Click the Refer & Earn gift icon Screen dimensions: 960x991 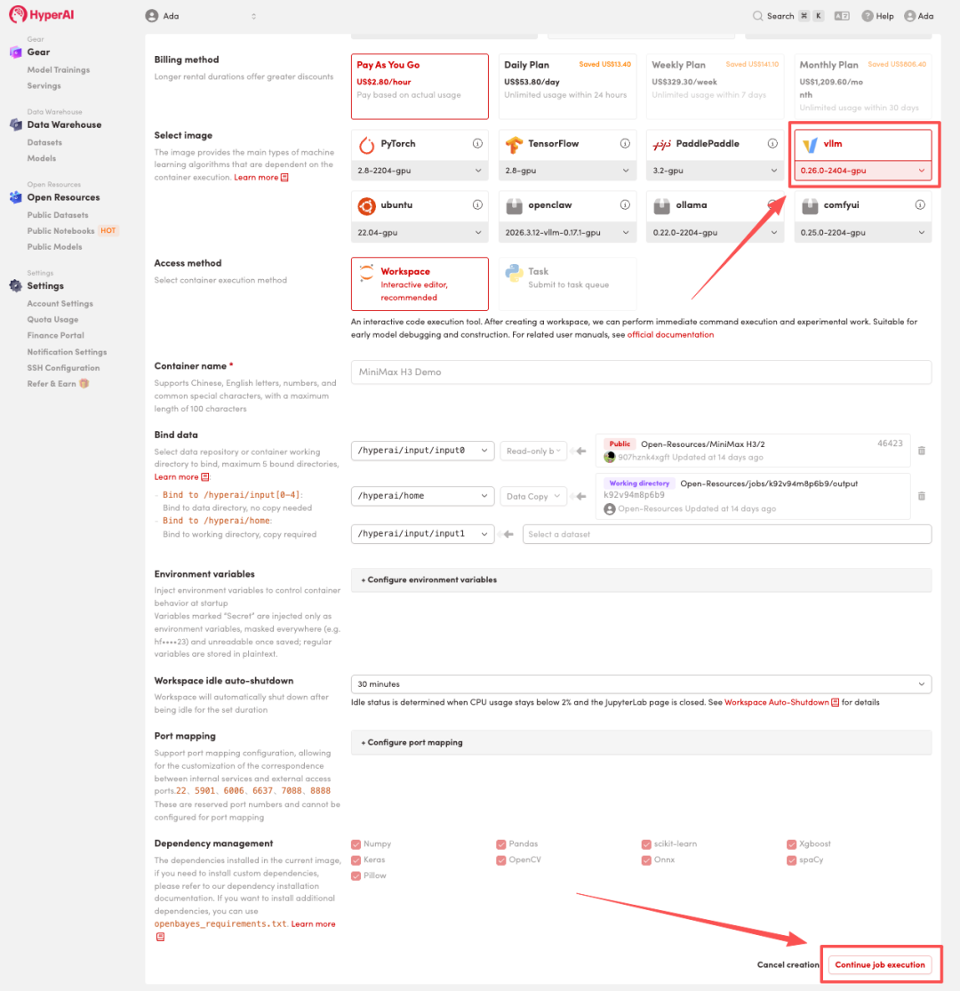click(84, 384)
